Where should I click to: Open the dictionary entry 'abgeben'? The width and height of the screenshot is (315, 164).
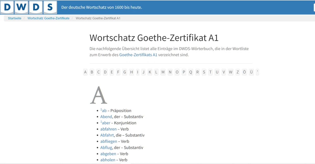tap(108, 154)
